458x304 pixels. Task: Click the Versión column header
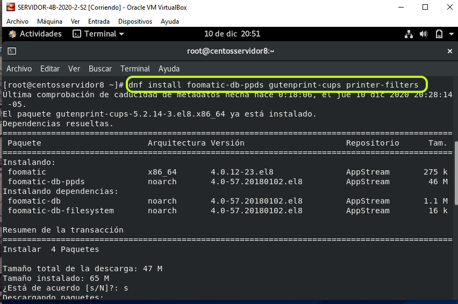pos(227,143)
